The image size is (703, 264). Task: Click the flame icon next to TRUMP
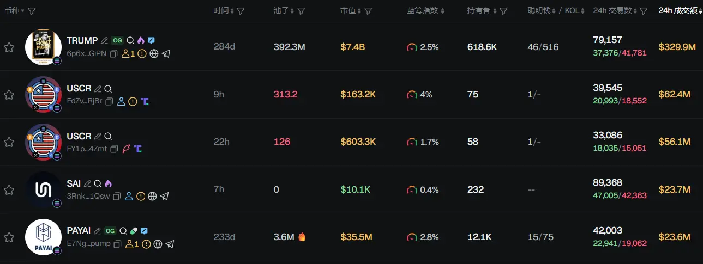coord(141,41)
